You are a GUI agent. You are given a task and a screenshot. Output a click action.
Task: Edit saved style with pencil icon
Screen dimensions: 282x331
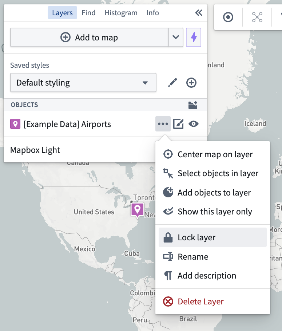172,83
